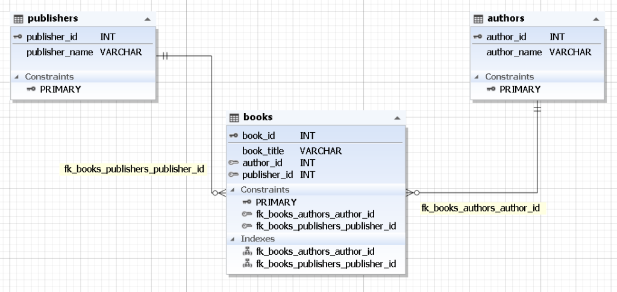Click PRIMARY key icon in authors constraints
The height and width of the screenshot is (292, 617).
[491, 89]
